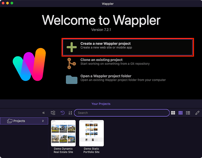This screenshot has width=202, height=158.
Task: Click the green plus new project icon
Action: click(x=72, y=47)
